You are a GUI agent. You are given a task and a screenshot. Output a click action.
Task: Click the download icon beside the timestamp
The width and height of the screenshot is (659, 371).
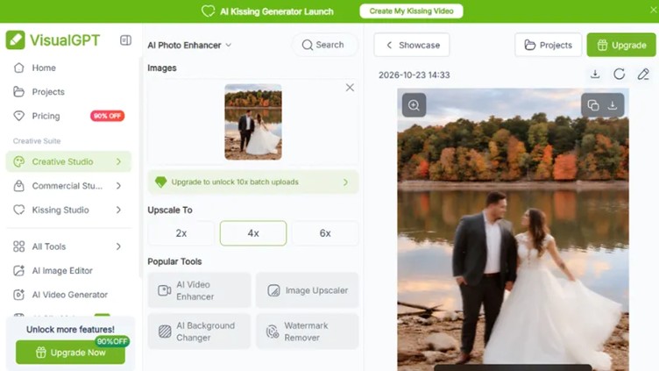595,75
